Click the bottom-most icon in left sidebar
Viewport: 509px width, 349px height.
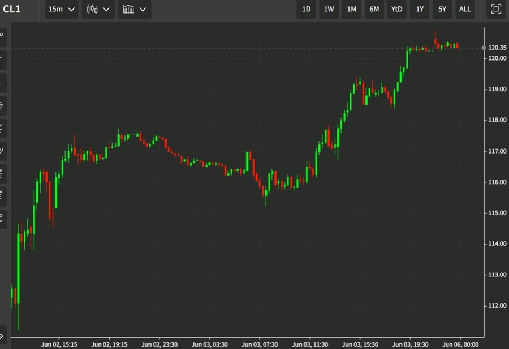(3, 334)
